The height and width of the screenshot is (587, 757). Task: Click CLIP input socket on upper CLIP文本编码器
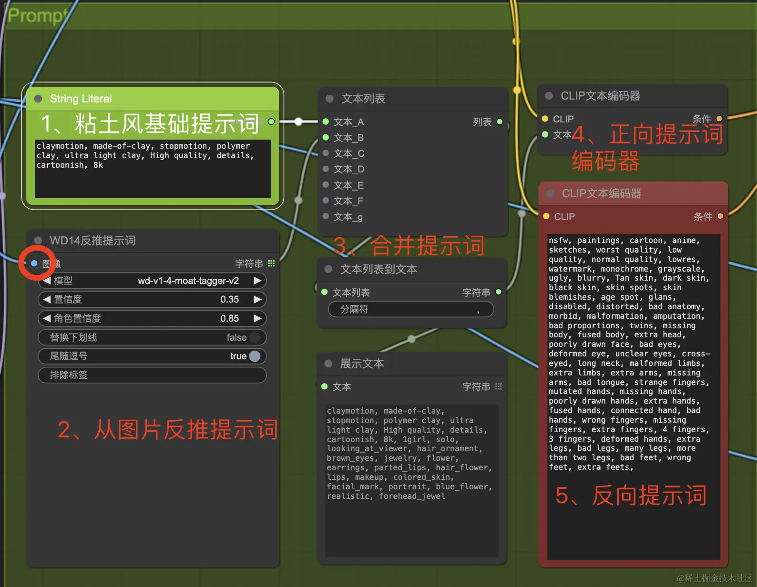(x=545, y=119)
